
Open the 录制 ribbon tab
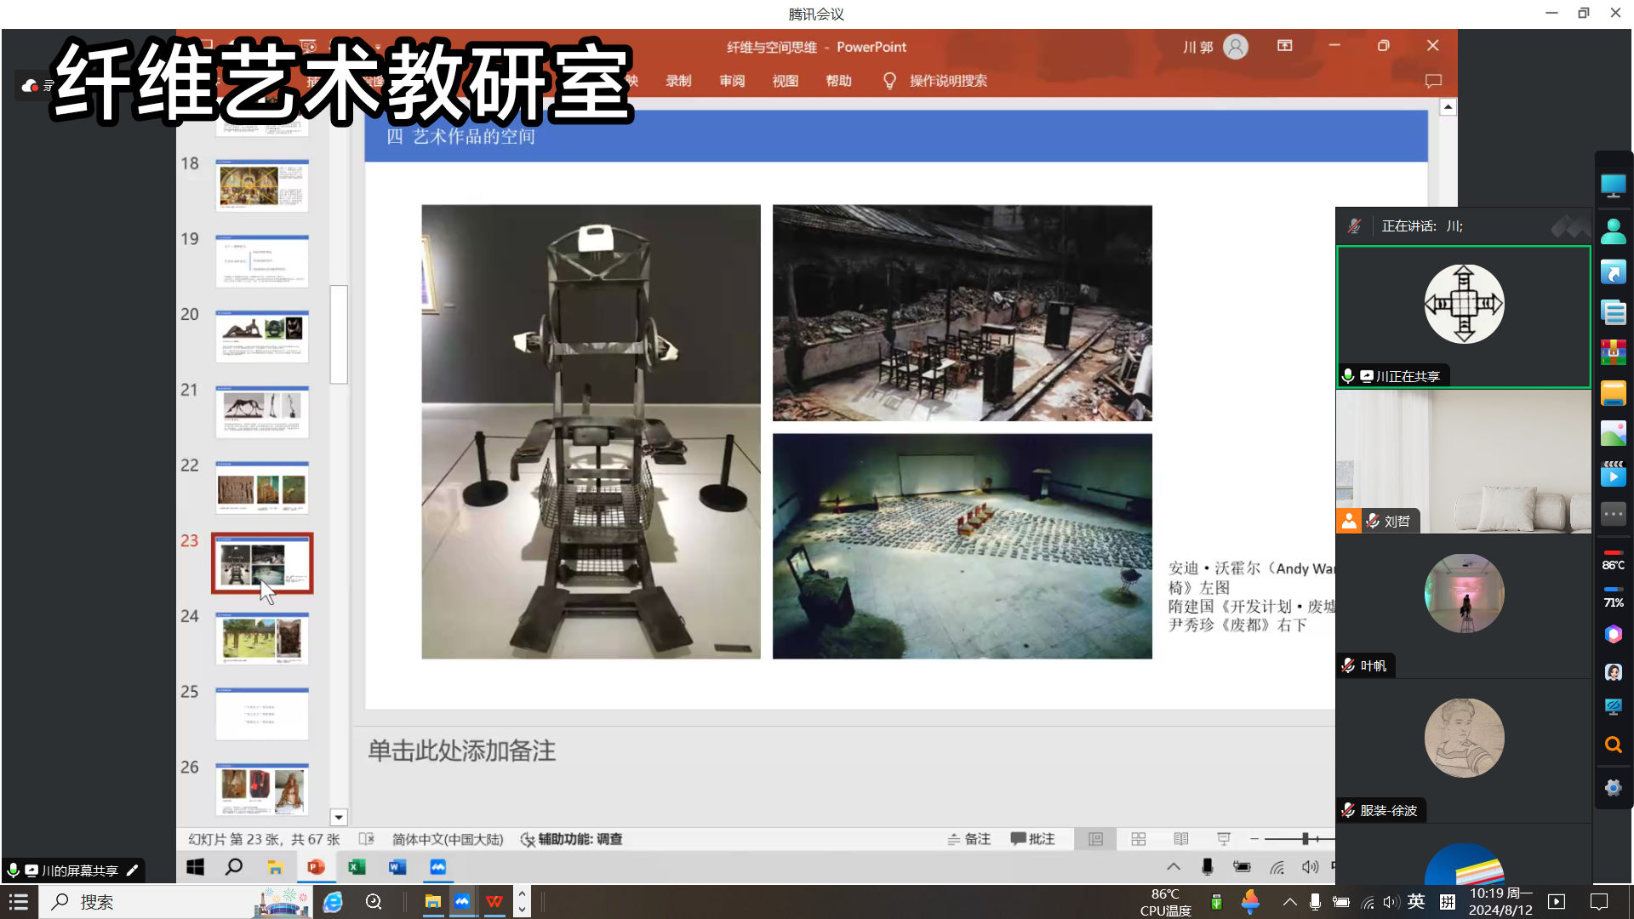[x=678, y=81]
